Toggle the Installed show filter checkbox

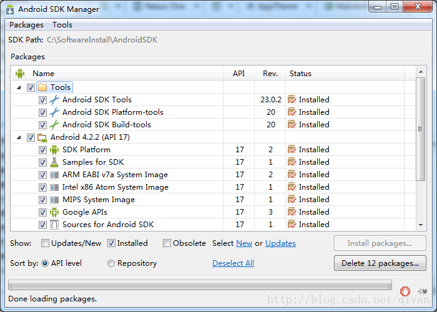[111, 243]
